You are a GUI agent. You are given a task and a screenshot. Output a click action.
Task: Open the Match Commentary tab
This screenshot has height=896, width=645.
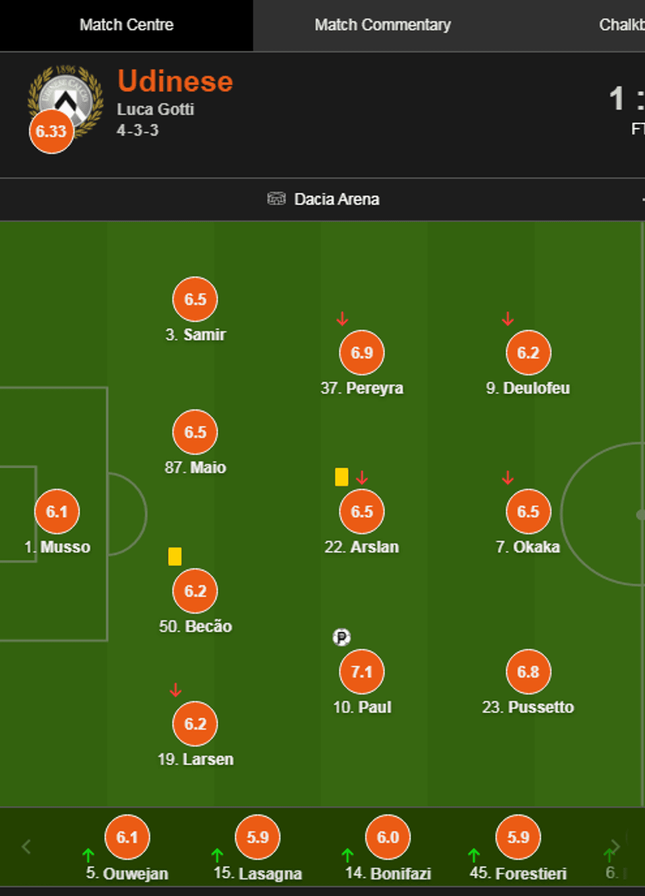(382, 25)
